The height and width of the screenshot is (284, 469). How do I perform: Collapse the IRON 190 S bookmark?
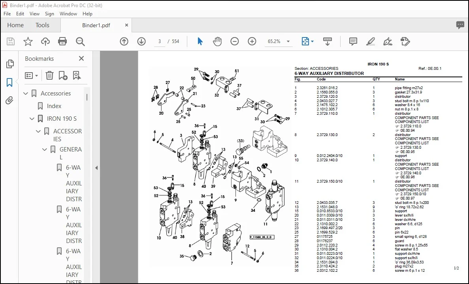pyautogui.click(x=32, y=119)
